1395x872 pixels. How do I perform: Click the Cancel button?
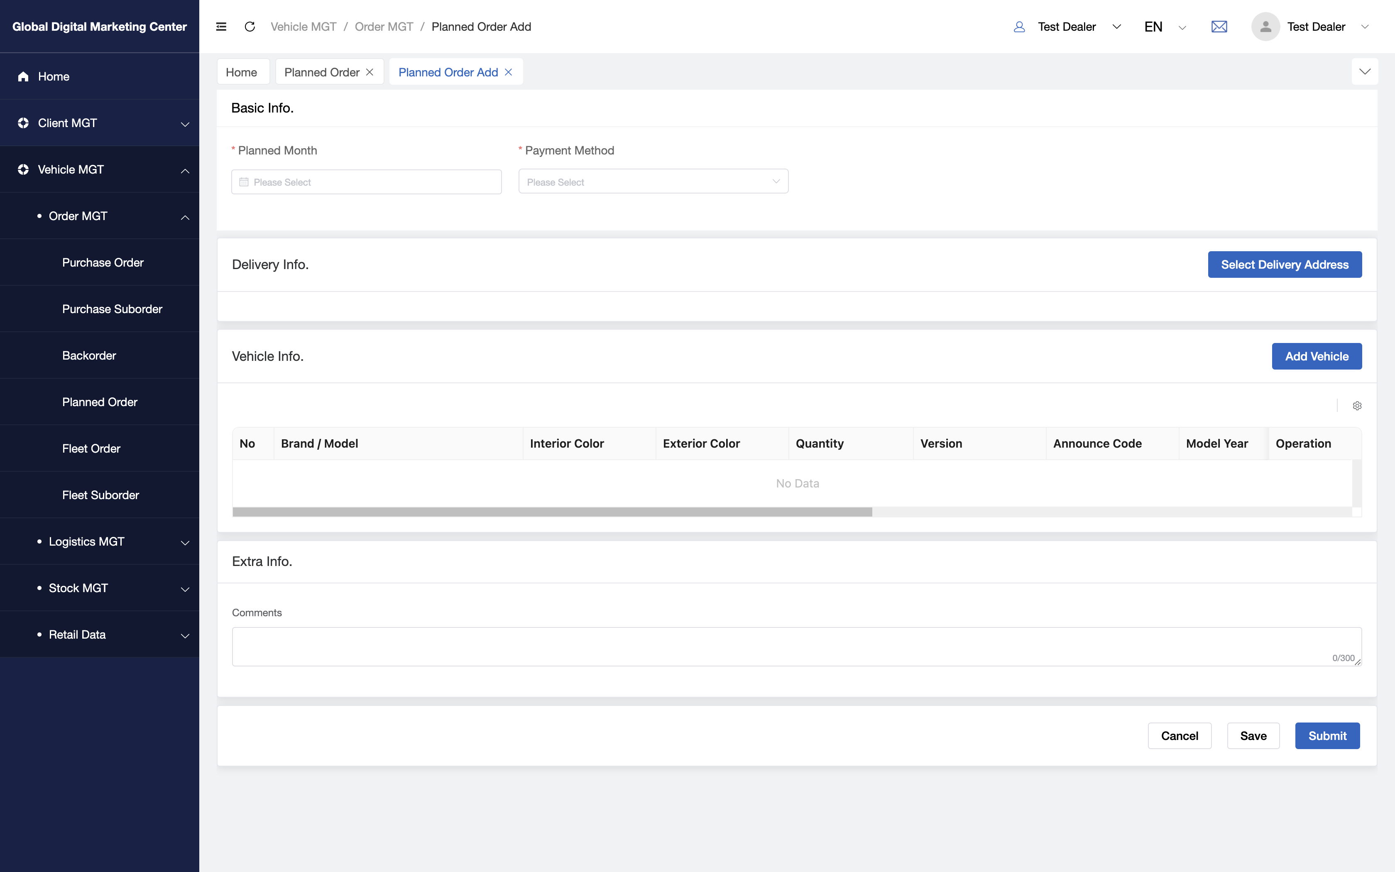(x=1179, y=736)
